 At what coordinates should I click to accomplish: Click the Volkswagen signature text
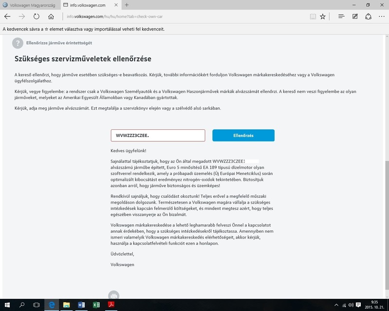point(123,265)
